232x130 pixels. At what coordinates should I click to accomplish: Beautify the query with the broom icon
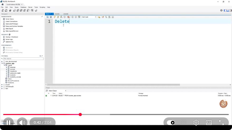(x=103, y=17)
